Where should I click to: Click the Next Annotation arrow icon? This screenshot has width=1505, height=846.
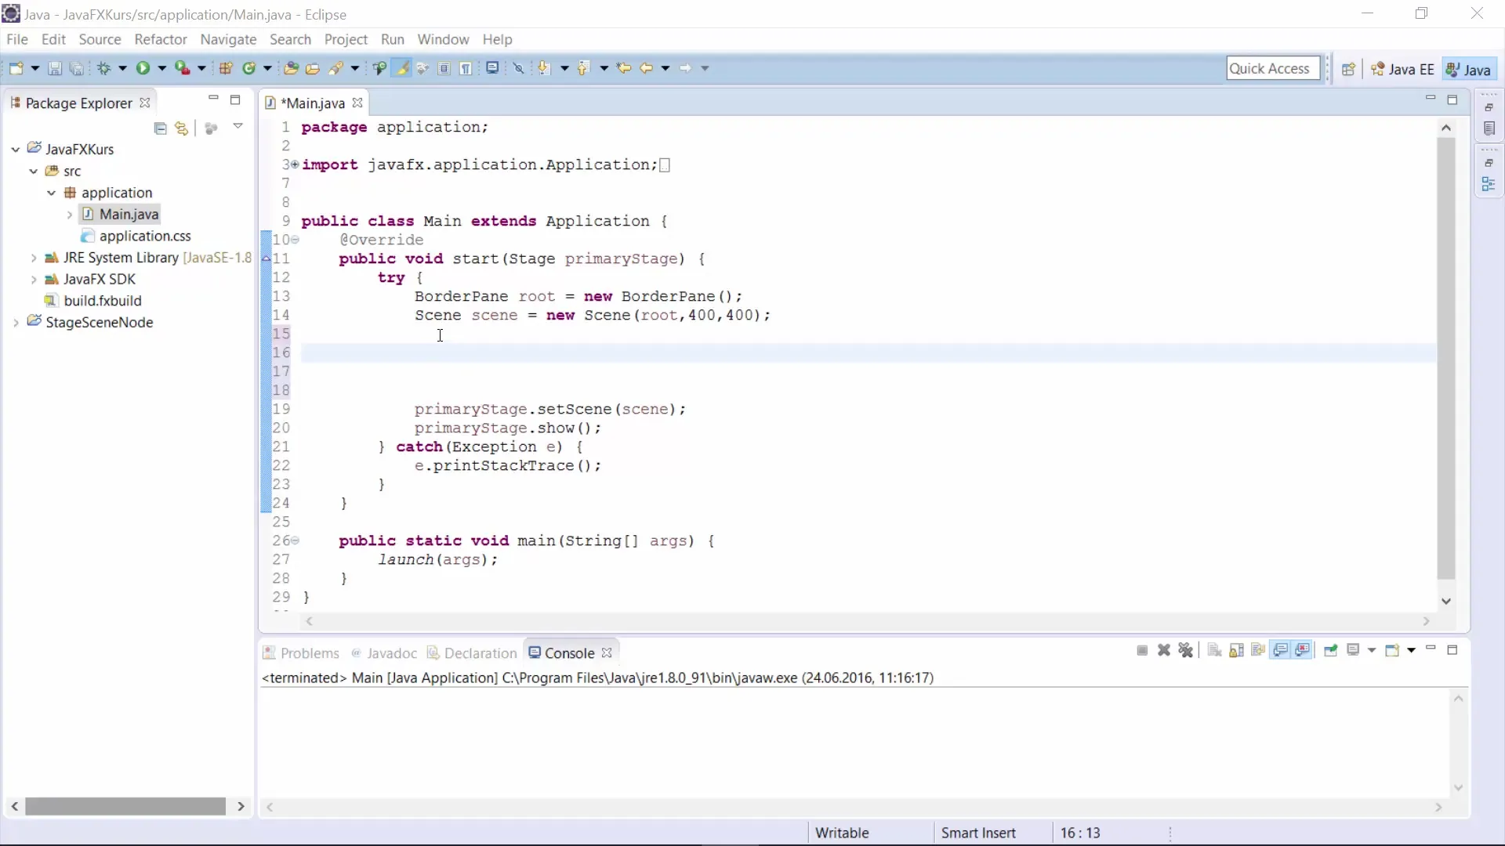[x=543, y=68]
